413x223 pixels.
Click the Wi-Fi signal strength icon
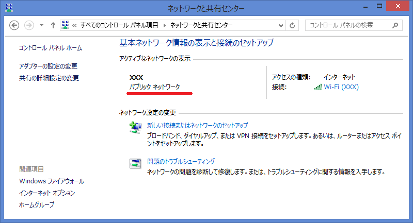(x=317, y=87)
